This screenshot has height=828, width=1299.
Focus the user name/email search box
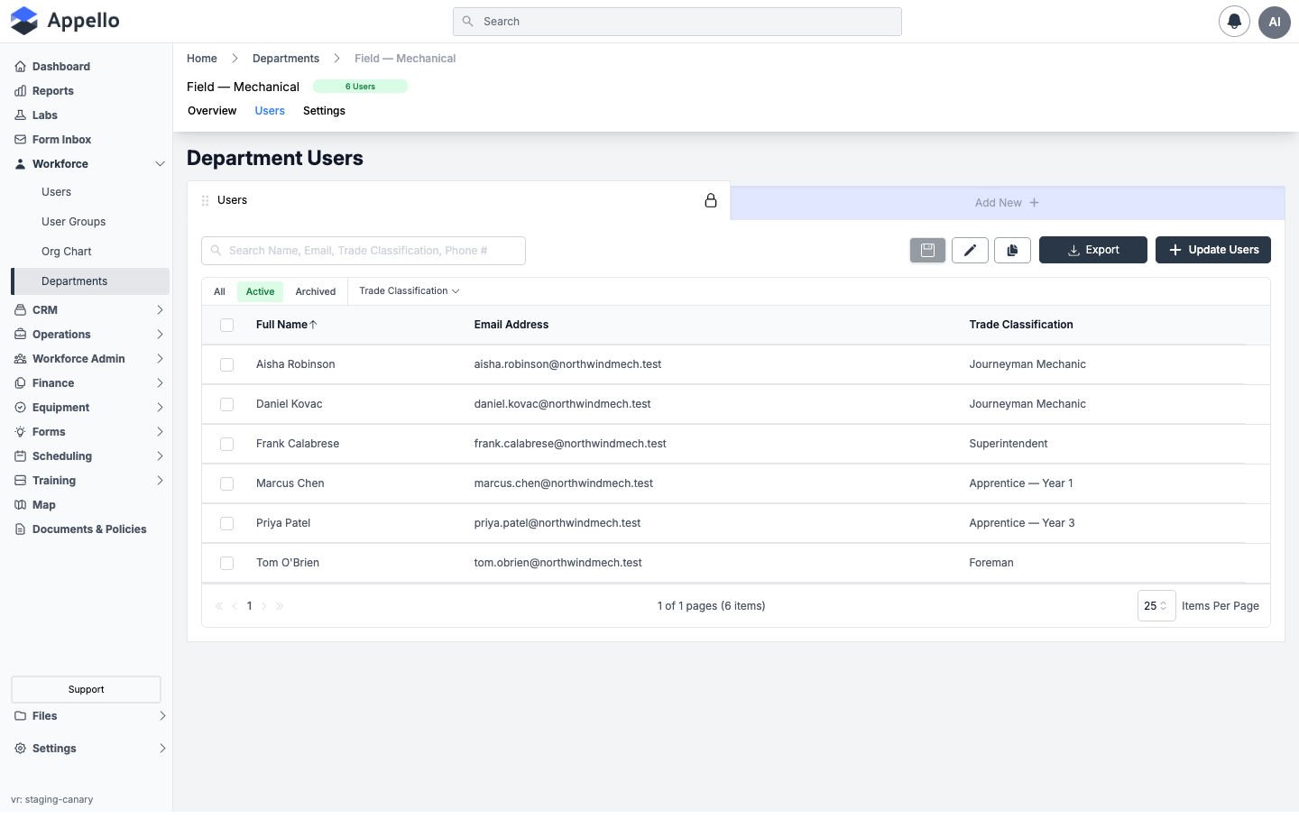(x=364, y=251)
